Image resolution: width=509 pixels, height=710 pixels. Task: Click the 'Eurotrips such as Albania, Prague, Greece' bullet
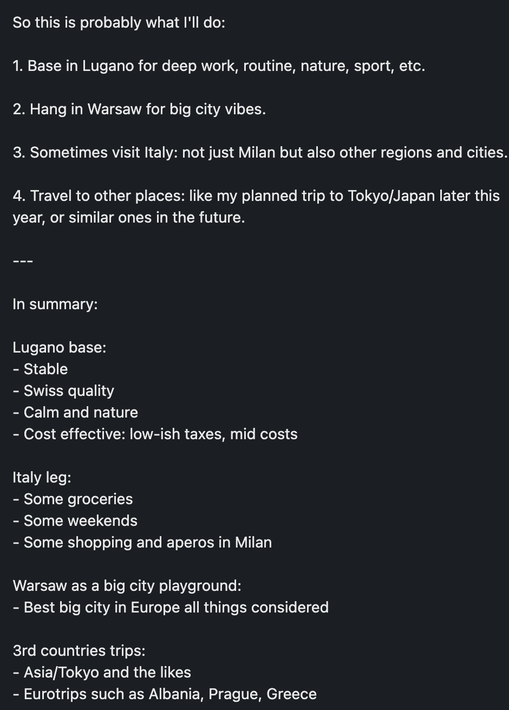pyautogui.click(x=165, y=694)
